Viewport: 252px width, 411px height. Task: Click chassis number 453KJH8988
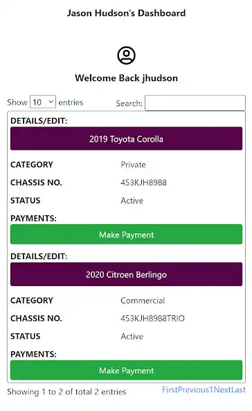pyautogui.click(x=143, y=183)
